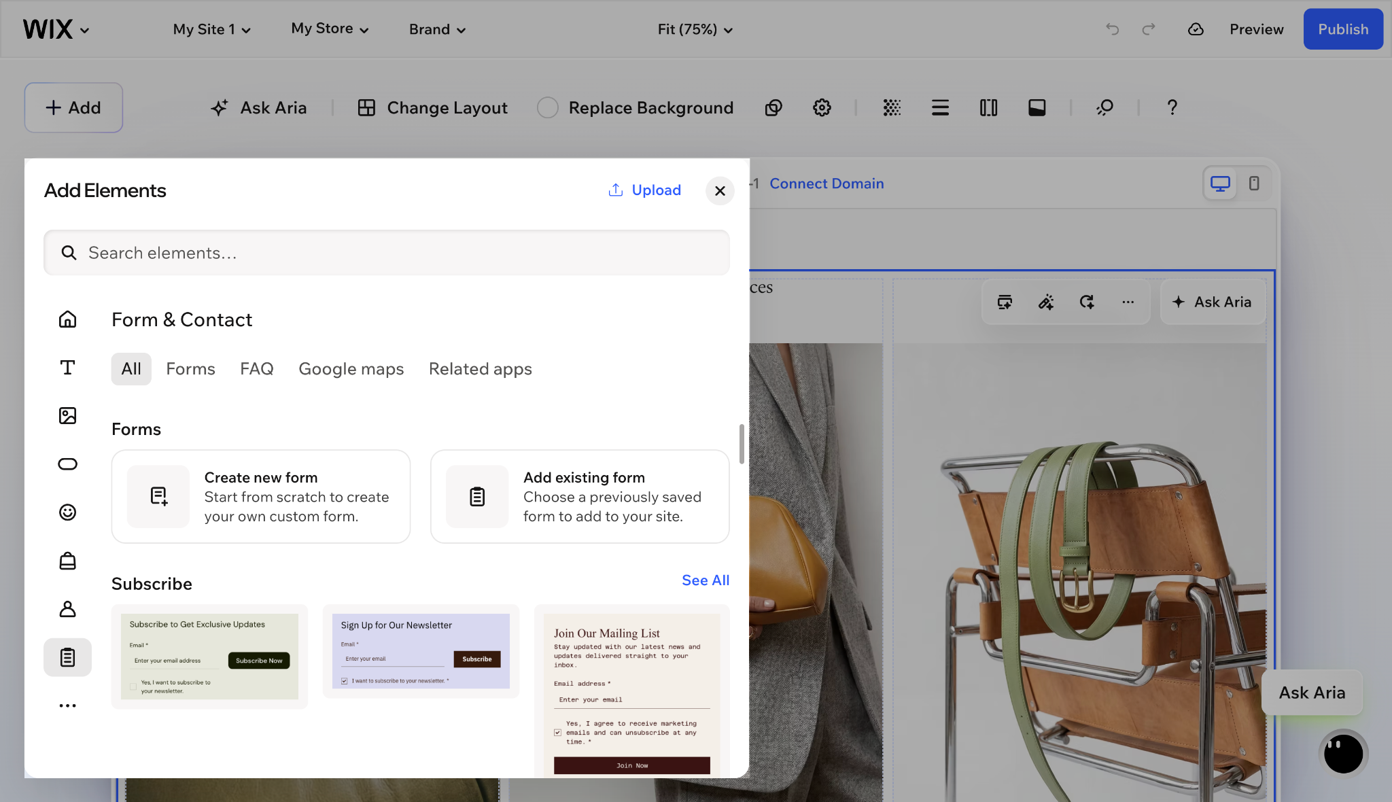Open the Fit (75%) zoom dropdown
The width and height of the screenshot is (1392, 802).
pyautogui.click(x=695, y=29)
